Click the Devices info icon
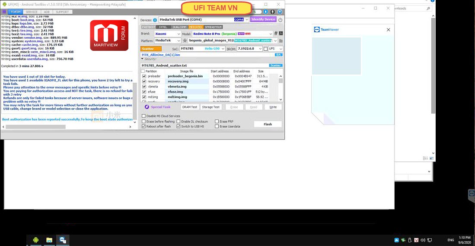Screen dimensions: 475x246 point(155,20)
